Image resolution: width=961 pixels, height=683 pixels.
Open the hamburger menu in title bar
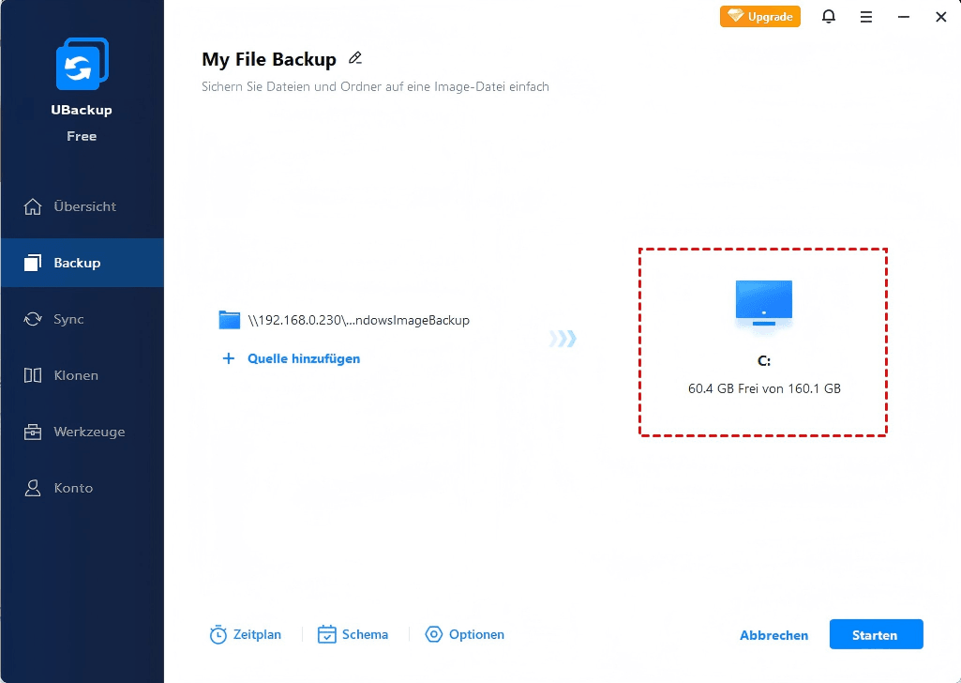click(866, 17)
